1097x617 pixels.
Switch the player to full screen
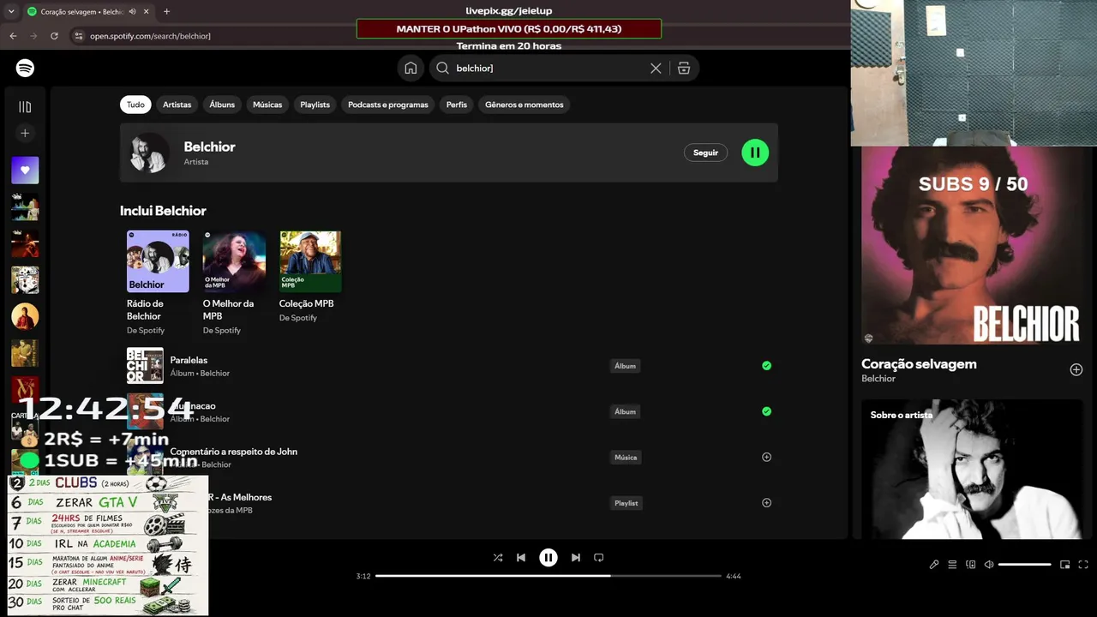1083,565
